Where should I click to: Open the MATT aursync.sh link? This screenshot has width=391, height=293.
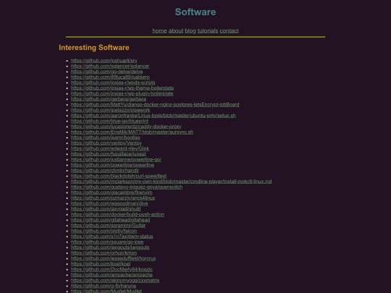(x=132, y=132)
